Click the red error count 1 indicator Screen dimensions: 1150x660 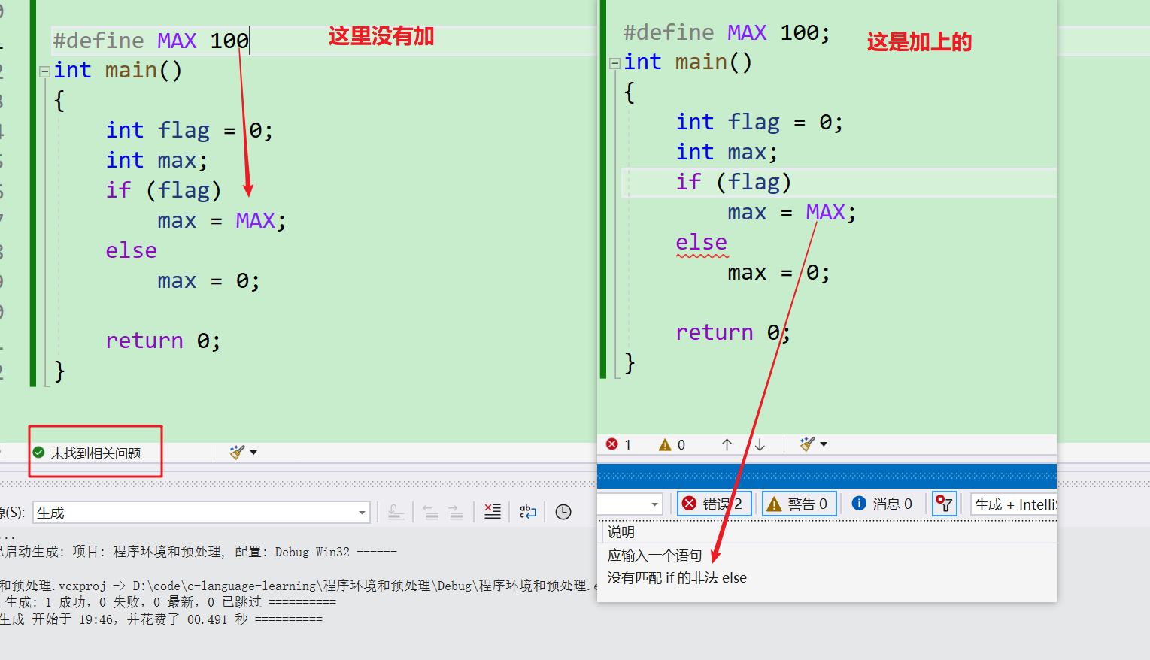(619, 444)
